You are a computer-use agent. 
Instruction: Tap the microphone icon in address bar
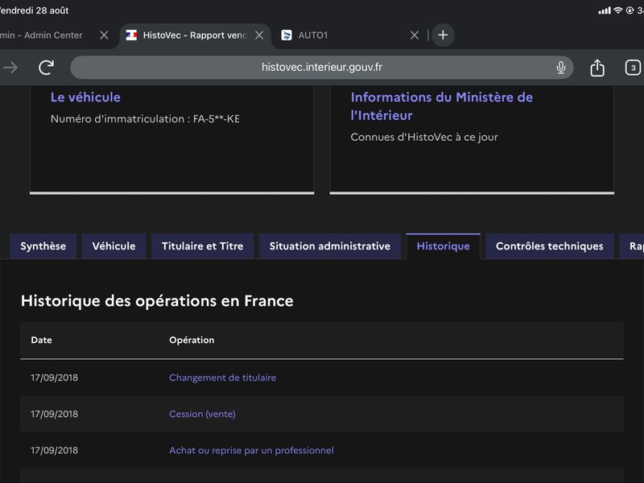[560, 68]
